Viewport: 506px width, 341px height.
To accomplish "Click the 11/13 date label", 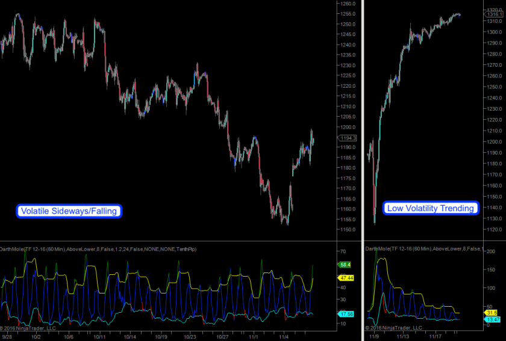I will coord(403,336).
